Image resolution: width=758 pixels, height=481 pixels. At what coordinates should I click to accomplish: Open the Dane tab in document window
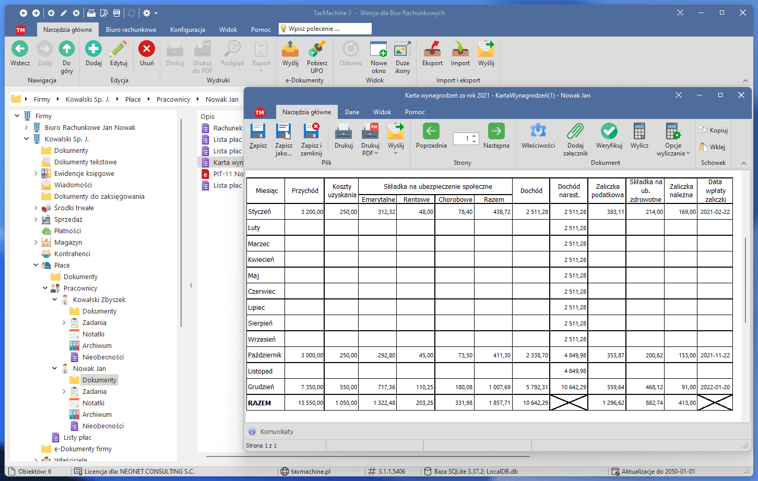352,112
